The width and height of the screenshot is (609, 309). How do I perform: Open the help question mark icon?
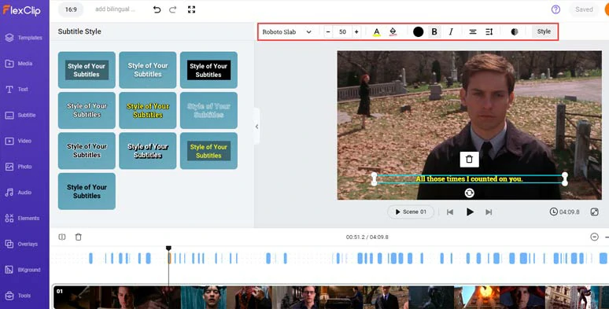(x=555, y=9)
